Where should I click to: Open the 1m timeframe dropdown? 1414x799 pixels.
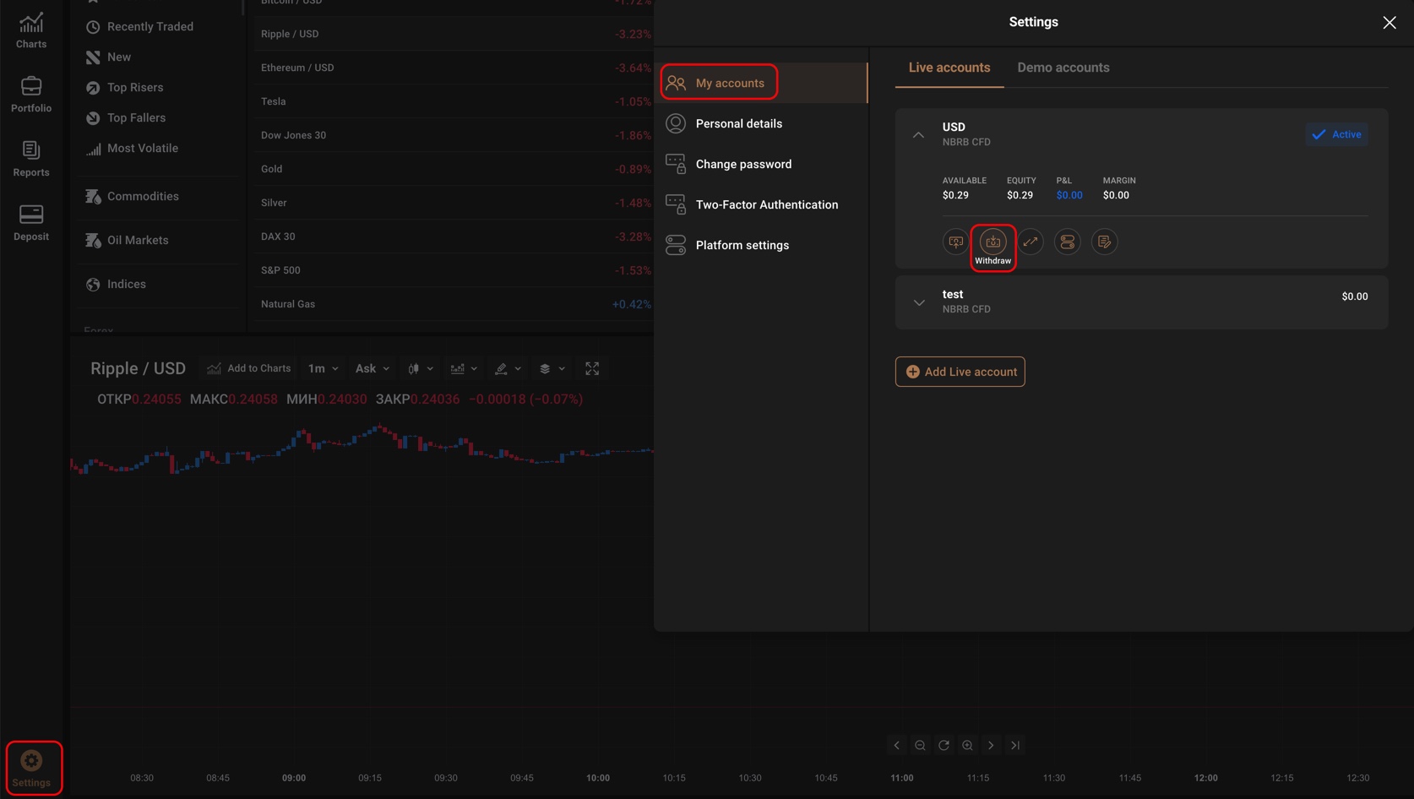324,369
